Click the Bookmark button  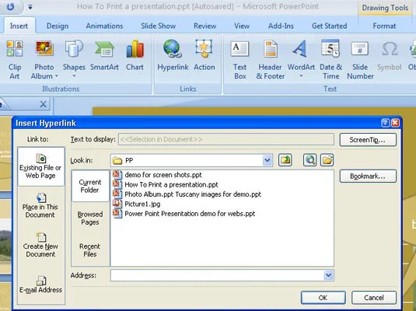tap(368, 176)
